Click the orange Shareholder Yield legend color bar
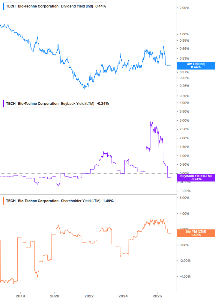 click(x=4, y=201)
